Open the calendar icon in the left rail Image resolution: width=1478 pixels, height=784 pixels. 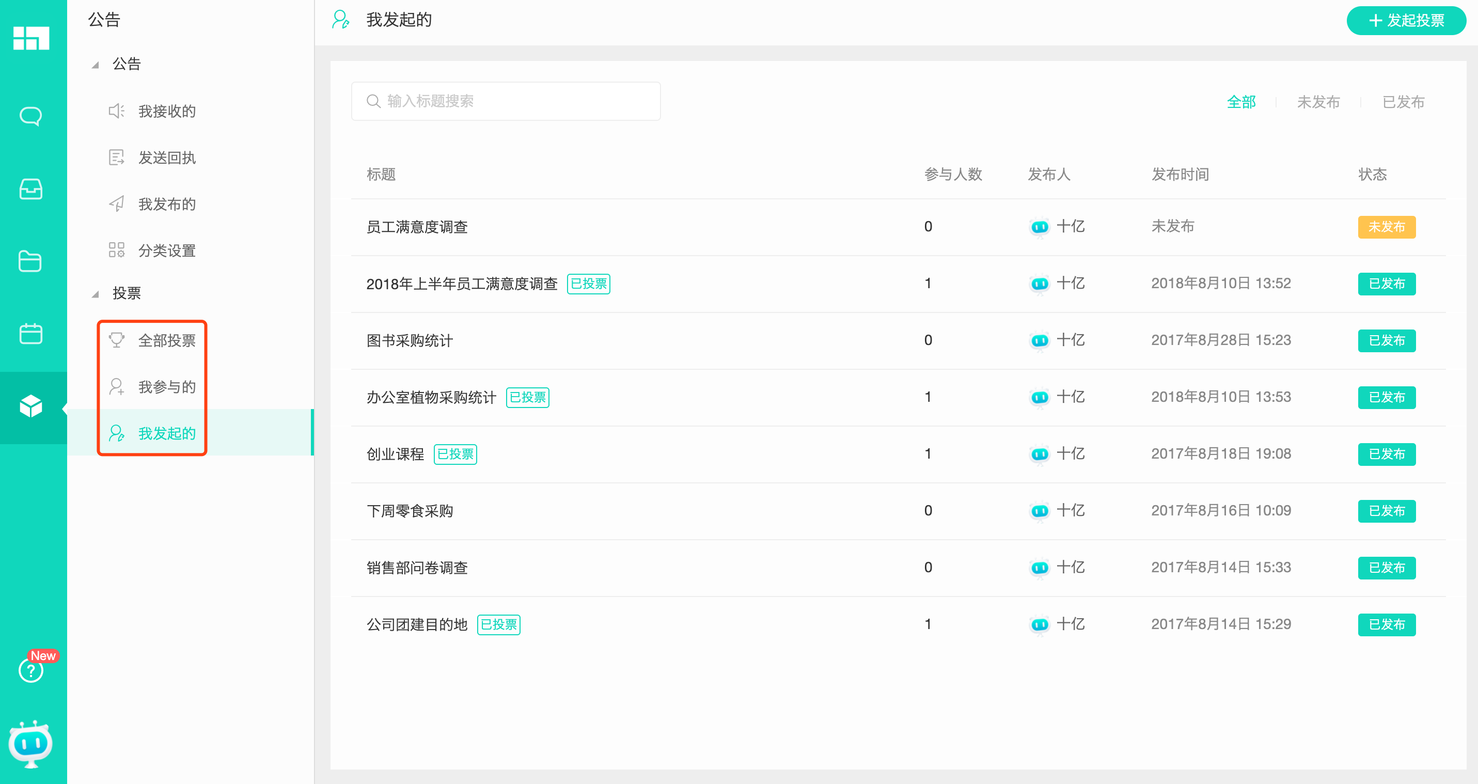tap(31, 335)
